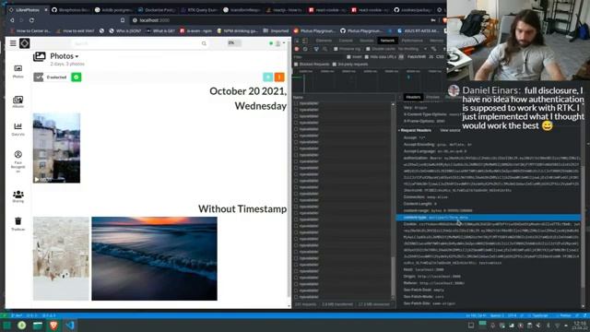
Task: Reload the browser page
Action: pos(31,20)
